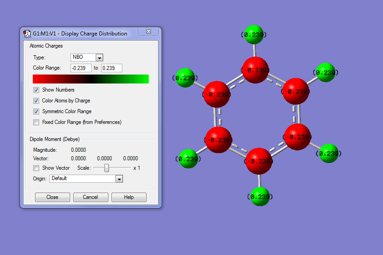383x255 pixels.
Task: Click the Symmetric Color Range label text
Action: click(67, 111)
